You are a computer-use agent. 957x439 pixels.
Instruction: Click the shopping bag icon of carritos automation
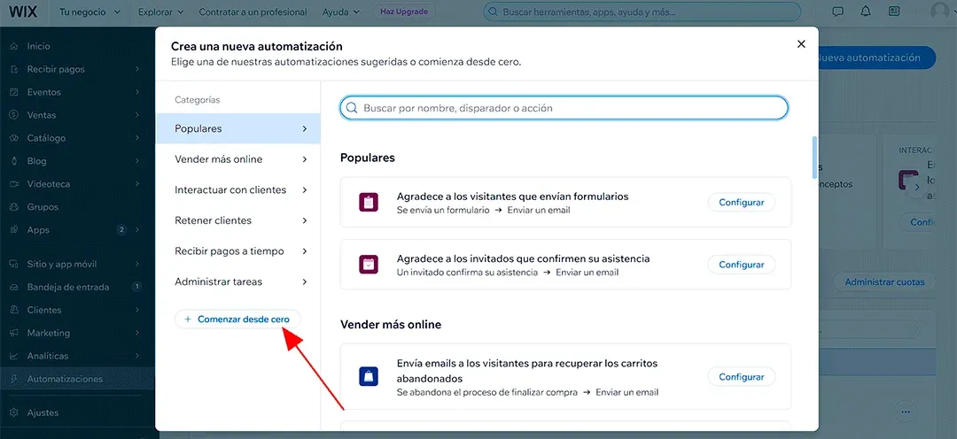pyautogui.click(x=369, y=376)
